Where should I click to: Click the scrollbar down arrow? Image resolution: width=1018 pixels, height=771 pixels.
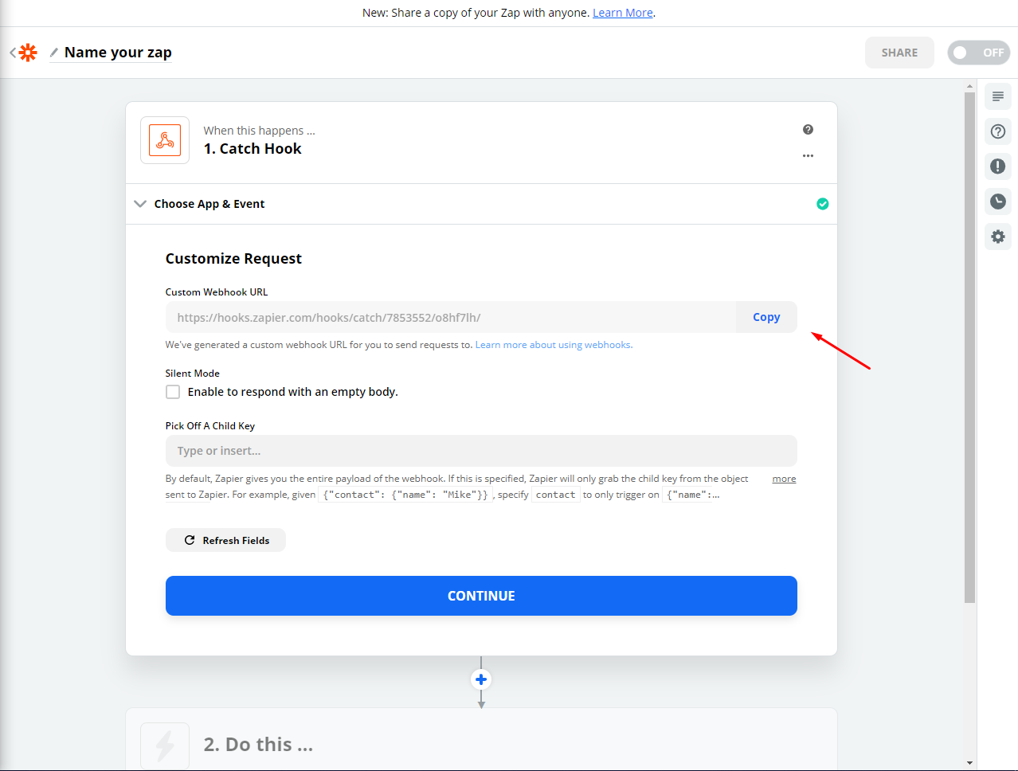tap(969, 763)
